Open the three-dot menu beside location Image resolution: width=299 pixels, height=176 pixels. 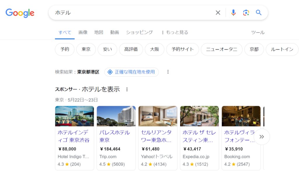(x=168, y=72)
